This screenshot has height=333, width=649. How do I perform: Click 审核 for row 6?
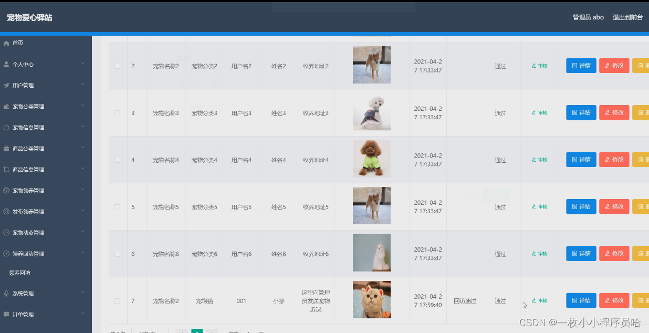click(x=539, y=254)
